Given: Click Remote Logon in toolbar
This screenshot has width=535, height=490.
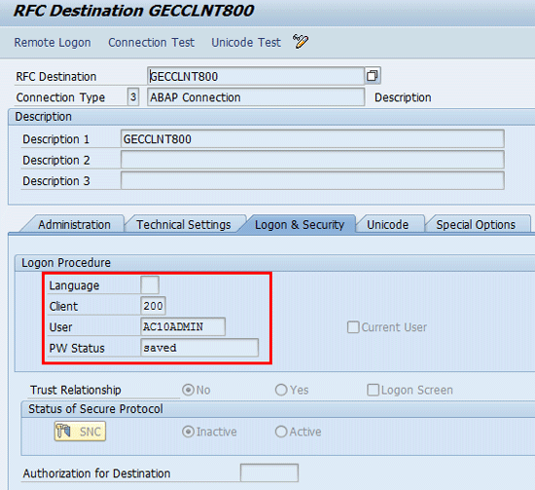Looking at the screenshot, I should tap(53, 42).
